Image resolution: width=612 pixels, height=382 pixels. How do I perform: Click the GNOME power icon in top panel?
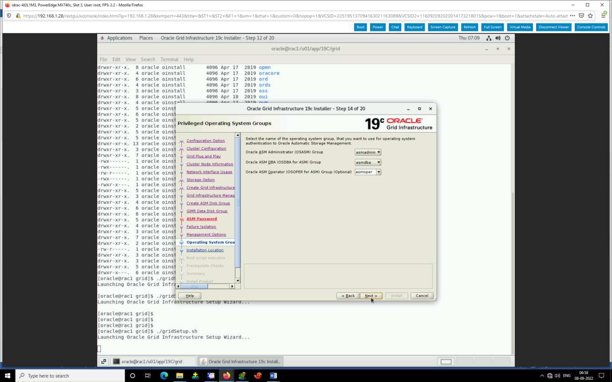(x=507, y=38)
